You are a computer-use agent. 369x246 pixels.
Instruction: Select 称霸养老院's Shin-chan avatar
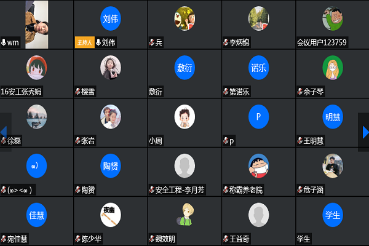(x=259, y=165)
